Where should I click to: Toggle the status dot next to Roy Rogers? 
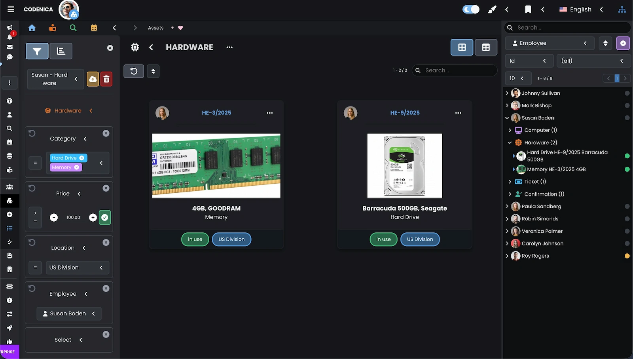(627, 256)
